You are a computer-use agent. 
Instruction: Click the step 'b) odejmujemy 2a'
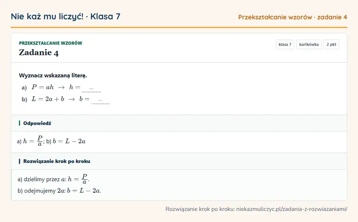tap(59, 191)
